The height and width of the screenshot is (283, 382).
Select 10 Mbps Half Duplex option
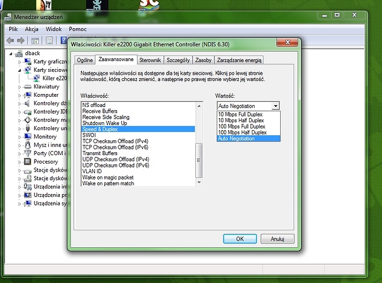(248, 121)
